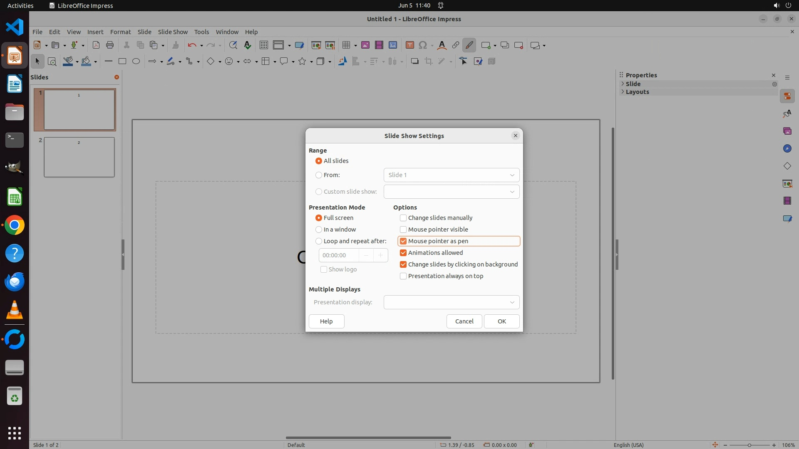799x449 pixels.
Task: Open Thunderbird from the dock
Action: 15,282
